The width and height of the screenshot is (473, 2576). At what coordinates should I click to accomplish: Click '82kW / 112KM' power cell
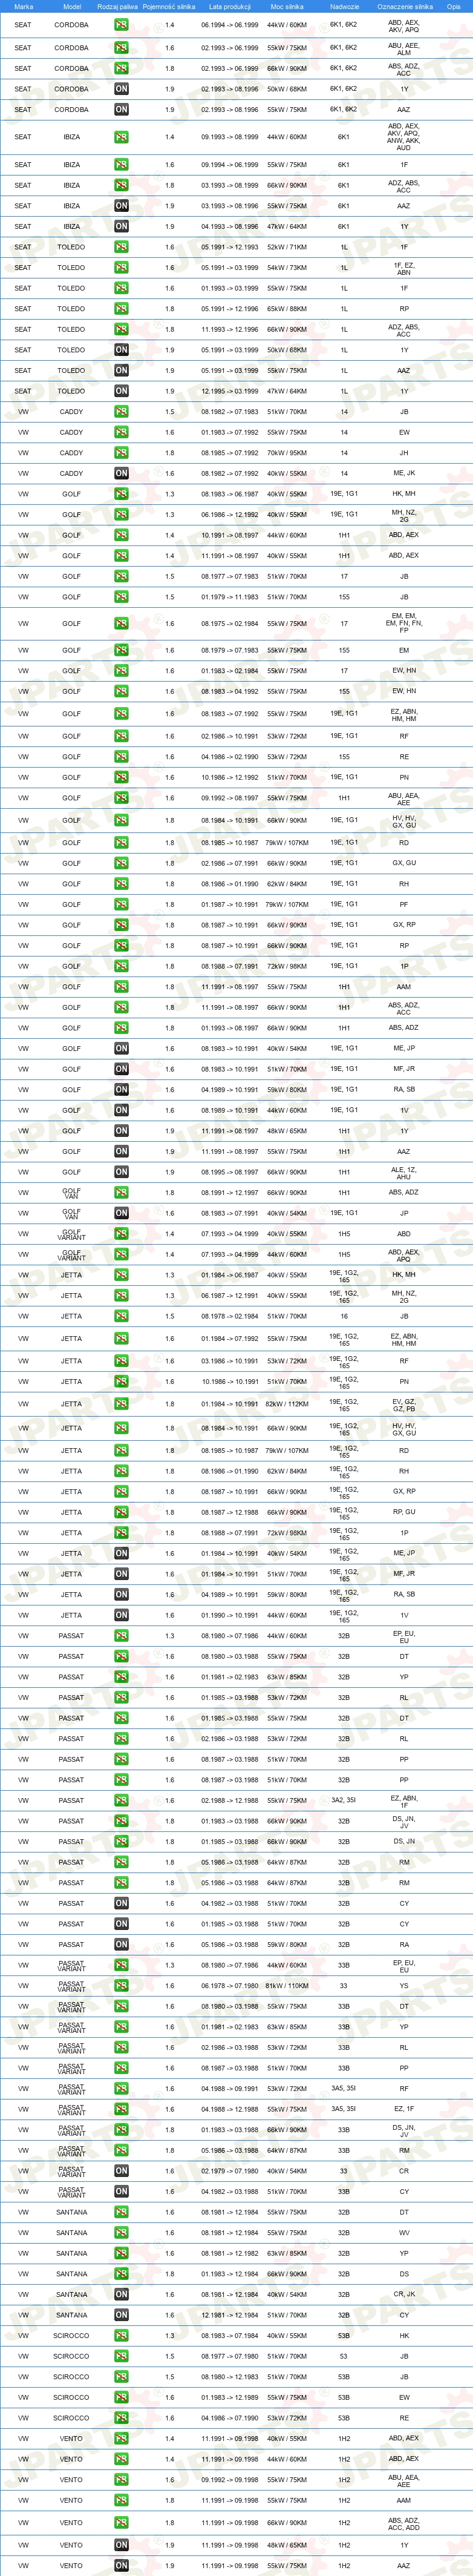click(287, 1404)
